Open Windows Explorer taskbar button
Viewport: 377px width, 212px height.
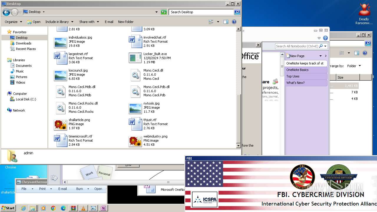point(33,208)
